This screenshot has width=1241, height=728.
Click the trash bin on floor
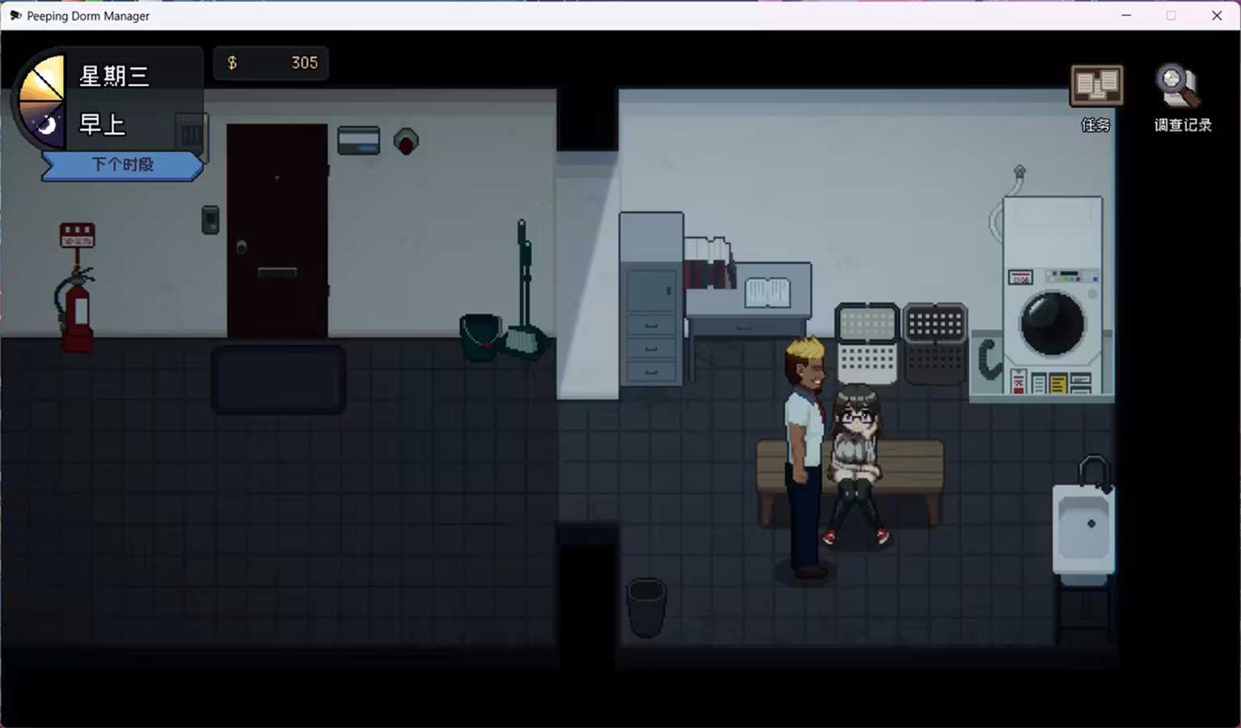pyautogui.click(x=647, y=607)
